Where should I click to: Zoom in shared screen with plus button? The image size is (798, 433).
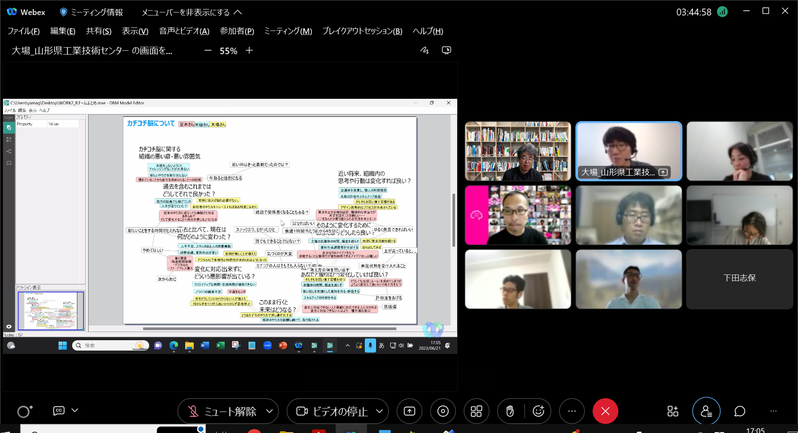(x=249, y=51)
